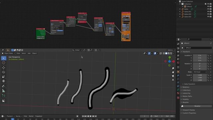Click the play animation button
Image resolution: width=213 pixels, height=120 pixels.
(91, 116)
